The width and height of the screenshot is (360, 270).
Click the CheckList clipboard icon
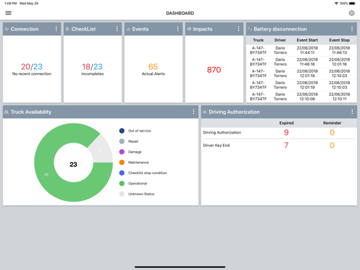pyautogui.click(x=68, y=29)
